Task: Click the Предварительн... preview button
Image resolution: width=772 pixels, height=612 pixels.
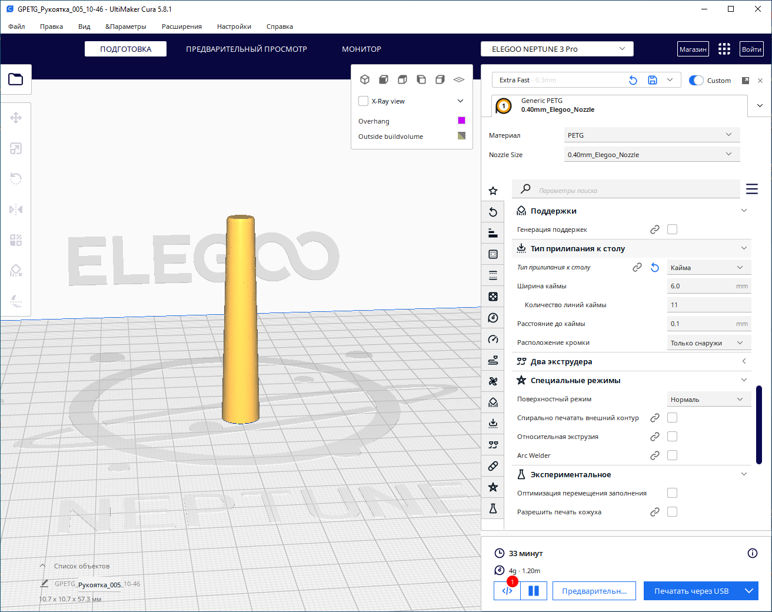Action: [x=594, y=591]
